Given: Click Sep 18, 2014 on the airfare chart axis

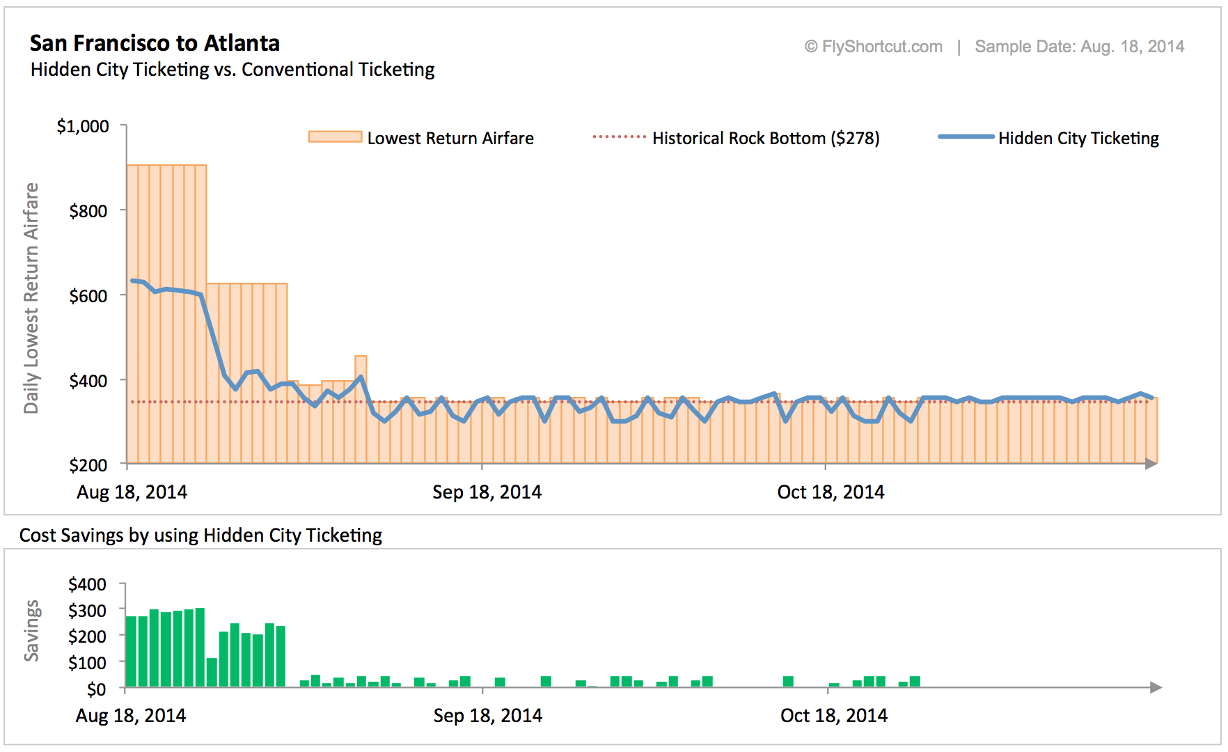Looking at the screenshot, I should pos(487,492).
